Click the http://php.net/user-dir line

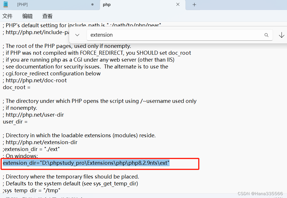33,115
